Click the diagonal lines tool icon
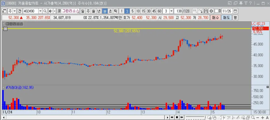 [x=238, y=118]
